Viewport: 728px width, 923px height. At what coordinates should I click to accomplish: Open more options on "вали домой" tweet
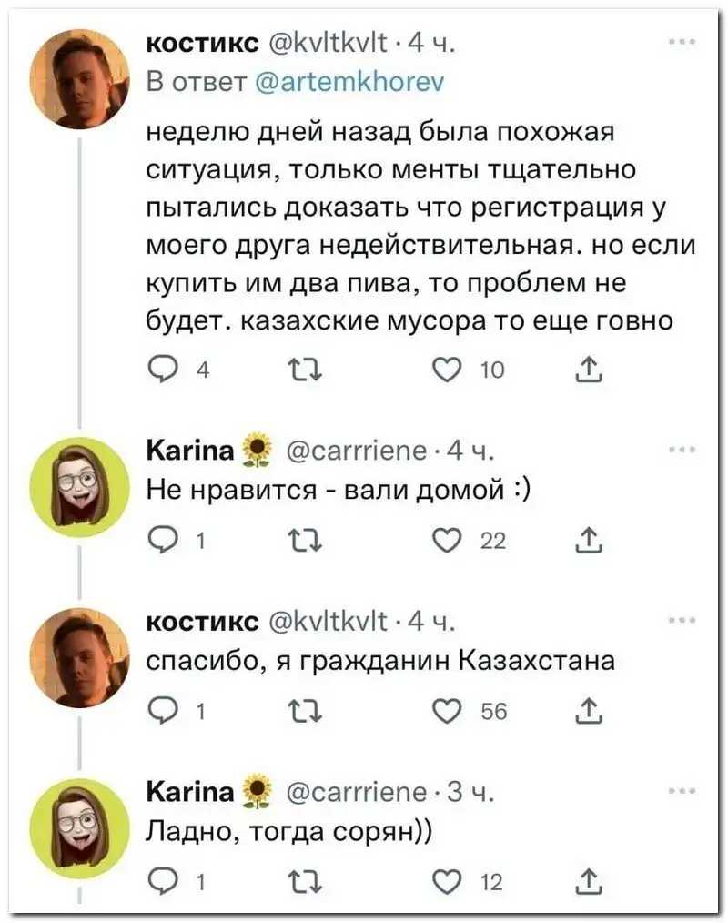(x=679, y=449)
